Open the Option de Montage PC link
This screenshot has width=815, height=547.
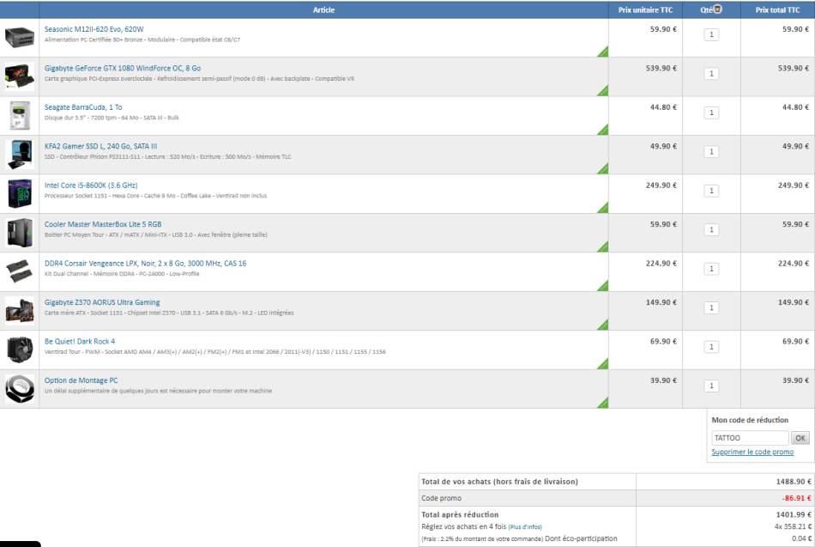(81, 380)
